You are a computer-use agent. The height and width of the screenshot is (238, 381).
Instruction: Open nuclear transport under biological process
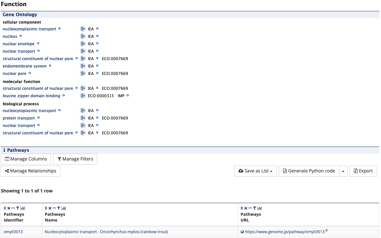click(x=19, y=126)
